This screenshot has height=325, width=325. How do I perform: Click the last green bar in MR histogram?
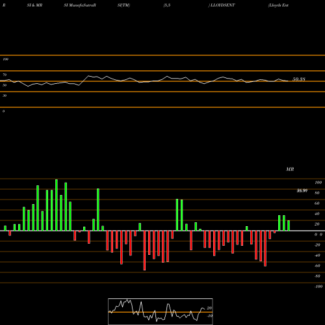289,226
